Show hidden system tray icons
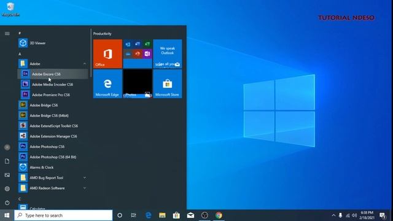Image resolution: width=393 pixels, height=221 pixels. pyautogui.click(x=333, y=215)
